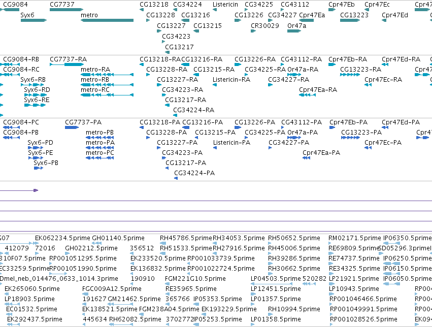Click the CG34227 gene label
Screen dimensions: 432x327
[x=282, y=15]
